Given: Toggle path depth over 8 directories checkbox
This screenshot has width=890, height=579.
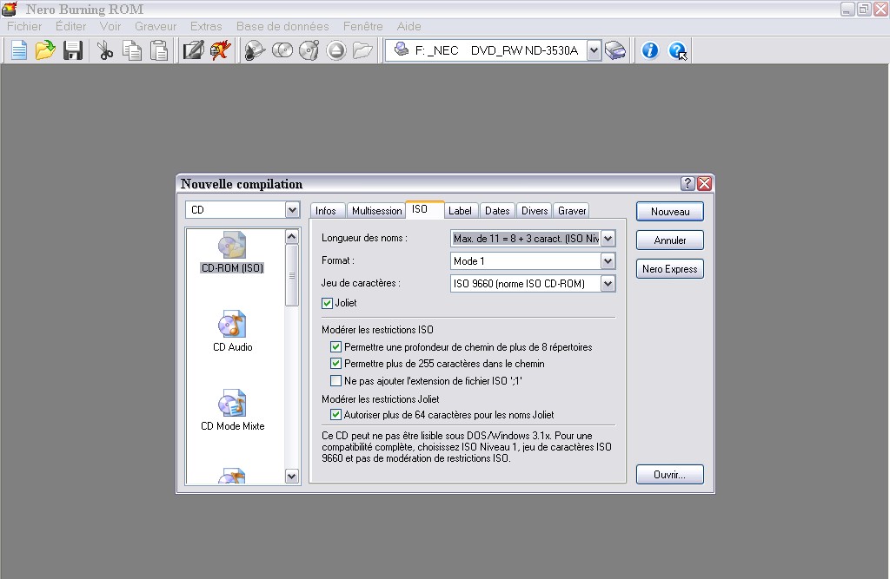Looking at the screenshot, I should pos(336,346).
